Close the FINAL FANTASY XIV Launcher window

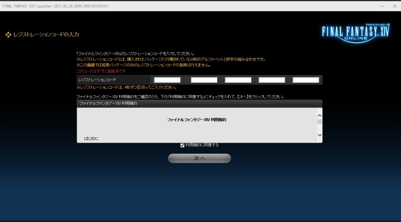point(395,6)
